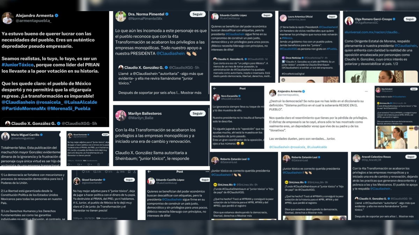Open replies via the 3.4k comment icon
The height and width of the screenshot is (235, 419).
[x=83, y=172]
